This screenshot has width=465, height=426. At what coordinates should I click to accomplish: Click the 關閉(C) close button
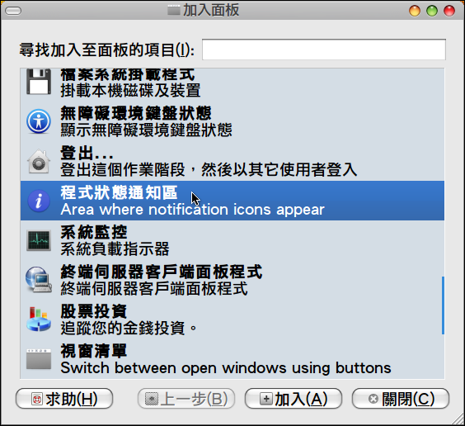click(401, 399)
